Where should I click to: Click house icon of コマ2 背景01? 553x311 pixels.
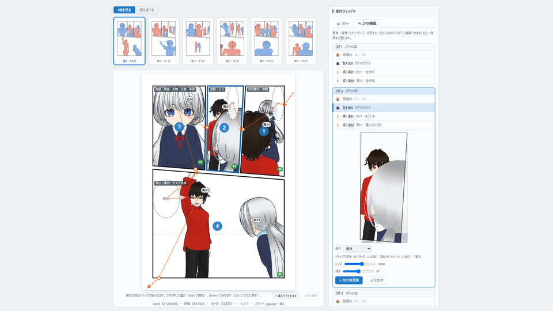coord(338,99)
